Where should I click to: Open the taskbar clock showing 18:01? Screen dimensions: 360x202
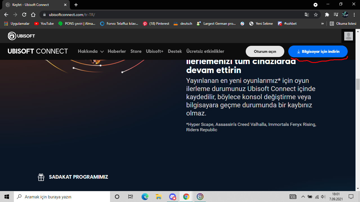click(336, 197)
